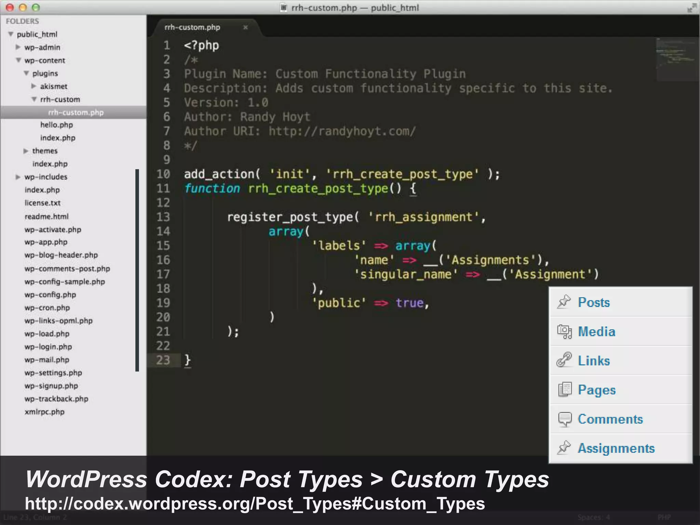Click the Posts pushpin icon
Screen dimensions: 700x525
(564, 302)
